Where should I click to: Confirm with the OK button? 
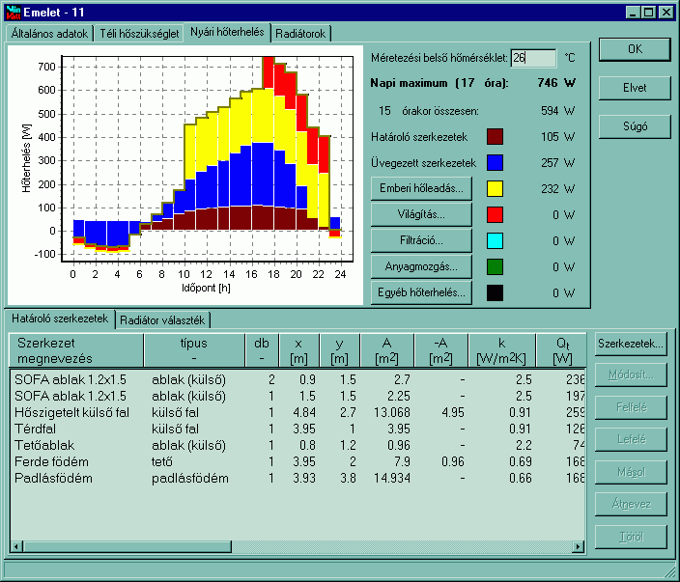pyautogui.click(x=635, y=49)
